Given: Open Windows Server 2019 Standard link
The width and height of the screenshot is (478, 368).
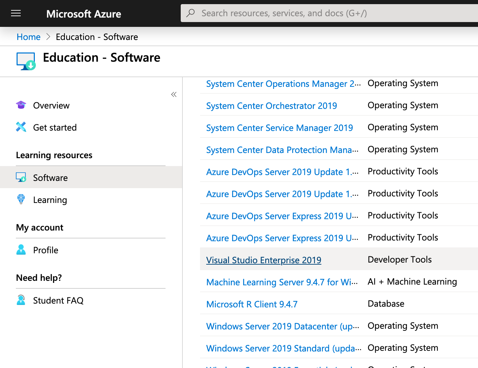Looking at the screenshot, I should (x=284, y=348).
